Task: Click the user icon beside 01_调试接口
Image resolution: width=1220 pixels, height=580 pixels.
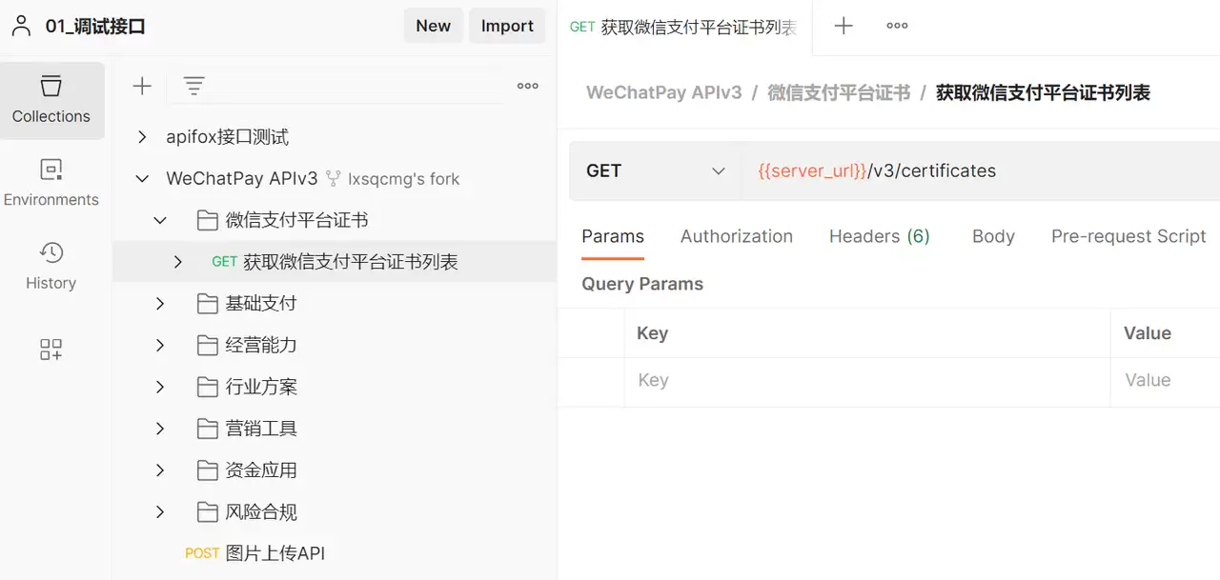Action: [x=21, y=26]
